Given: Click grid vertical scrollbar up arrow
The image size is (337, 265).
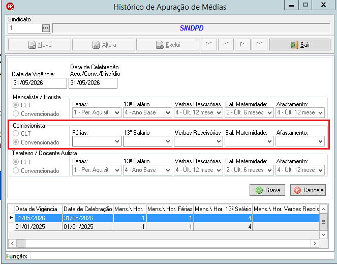Looking at the screenshot, I should (323, 209).
